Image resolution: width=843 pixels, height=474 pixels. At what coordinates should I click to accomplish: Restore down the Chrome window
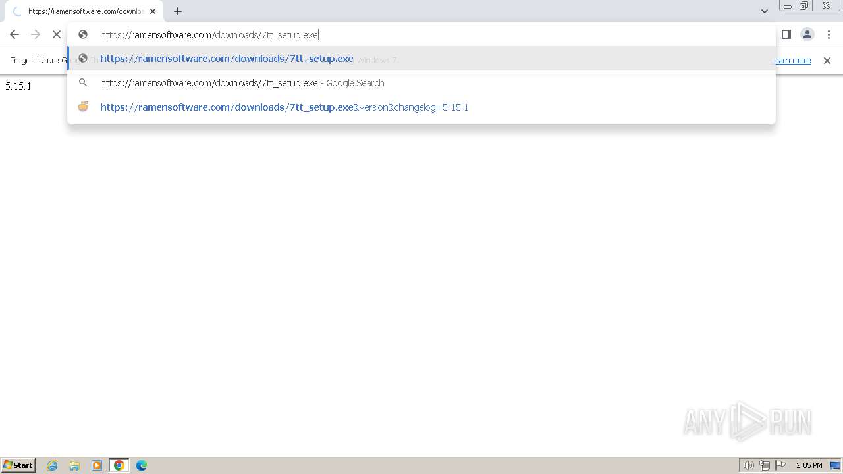(x=803, y=6)
